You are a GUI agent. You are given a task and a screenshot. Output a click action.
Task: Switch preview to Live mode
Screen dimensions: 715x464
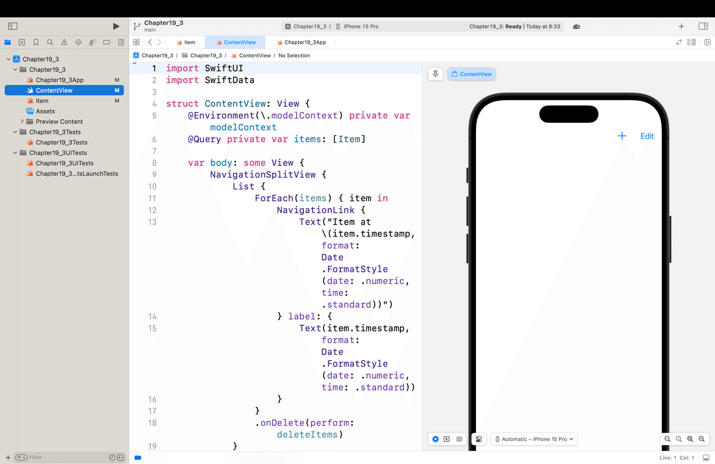click(x=436, y=439)
